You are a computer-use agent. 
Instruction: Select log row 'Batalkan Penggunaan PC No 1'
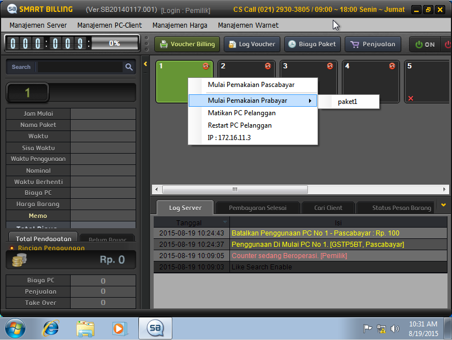(300, 233)
